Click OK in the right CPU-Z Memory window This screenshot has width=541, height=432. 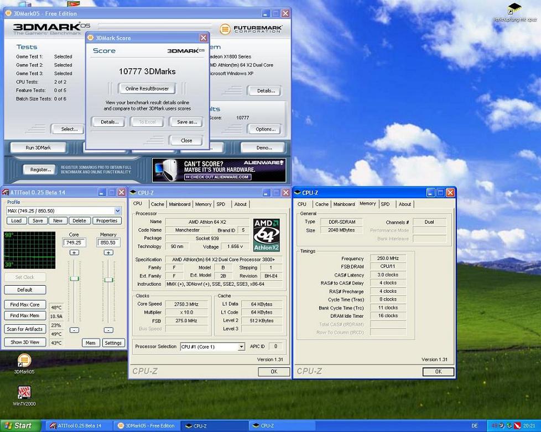coord(438,372)
